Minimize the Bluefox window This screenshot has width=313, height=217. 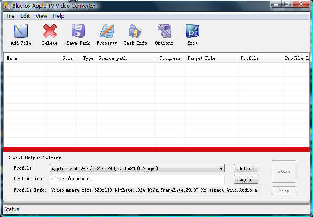(x=276, y=4)
